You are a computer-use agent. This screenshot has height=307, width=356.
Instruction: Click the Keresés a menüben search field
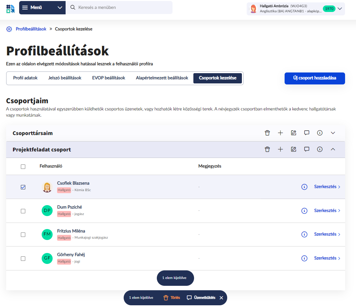(120, 8)
